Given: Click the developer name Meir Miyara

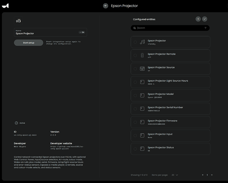Looking at the screenshot, I should point(20,146).
